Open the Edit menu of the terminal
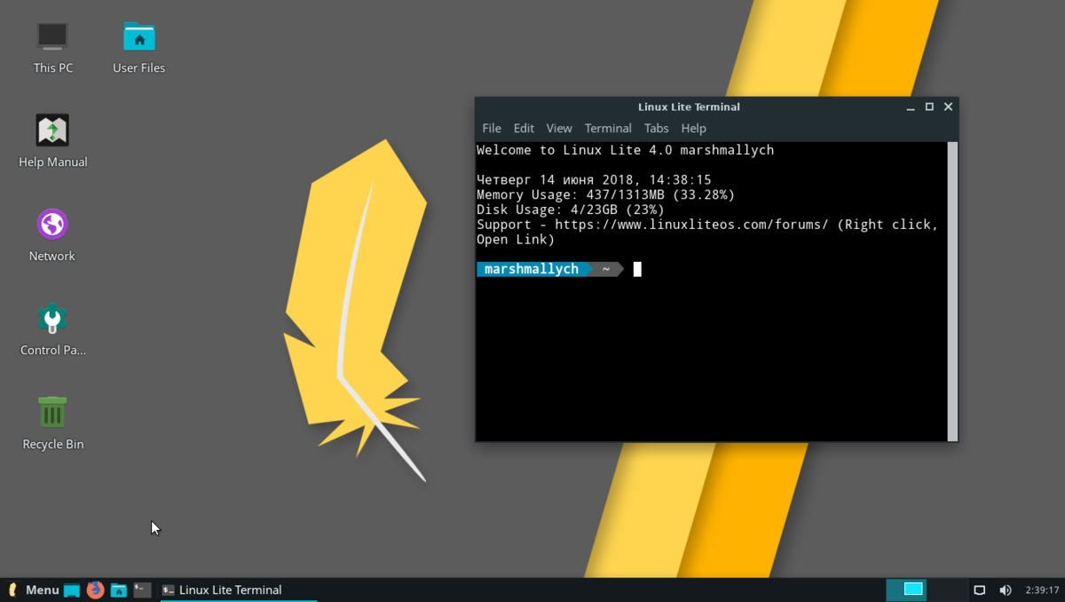The height and width of the screenshot is (602, 1065). click(x=524, y=128)
